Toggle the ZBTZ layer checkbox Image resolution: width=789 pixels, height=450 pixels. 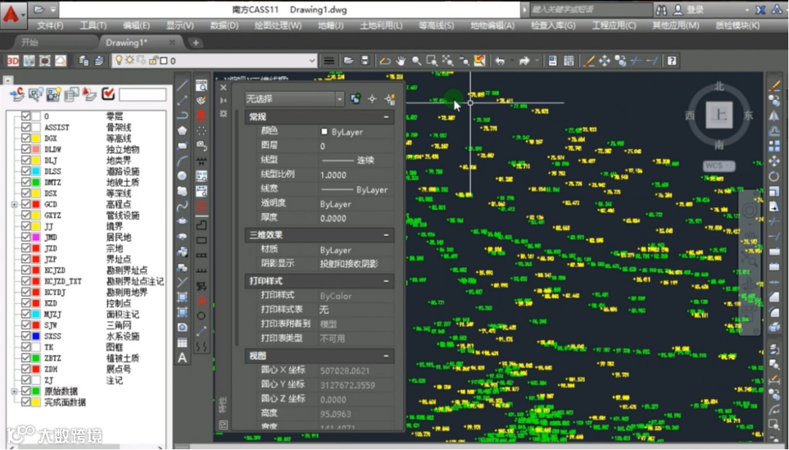coord(26,358)
